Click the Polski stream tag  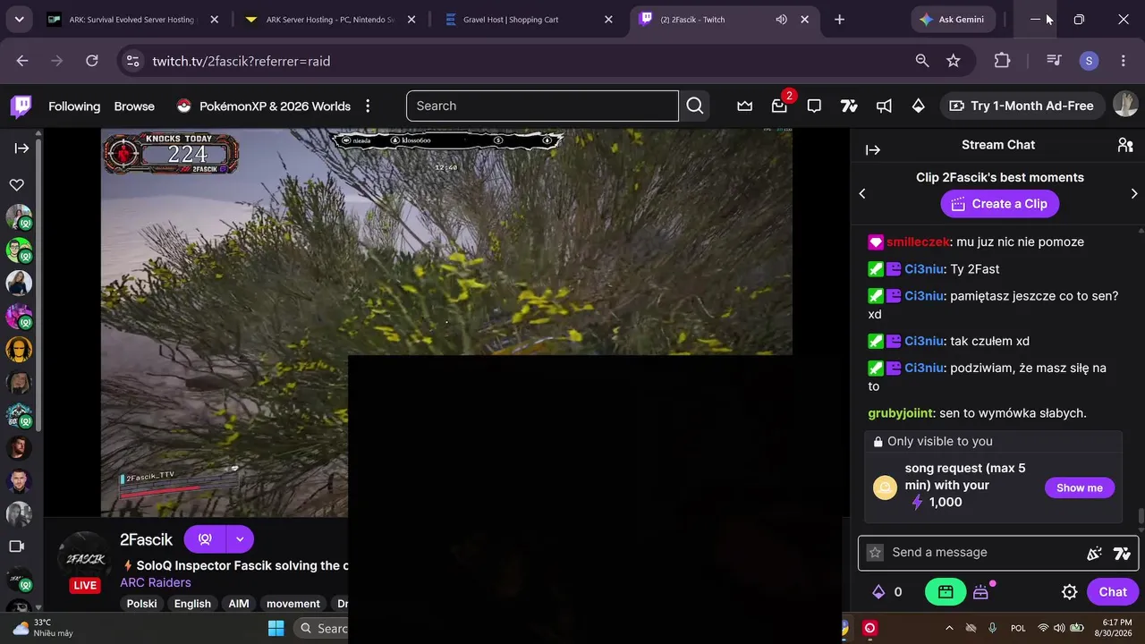142,604
